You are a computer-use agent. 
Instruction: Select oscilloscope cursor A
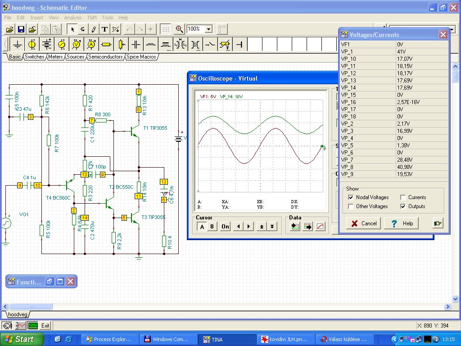(202, 227)
